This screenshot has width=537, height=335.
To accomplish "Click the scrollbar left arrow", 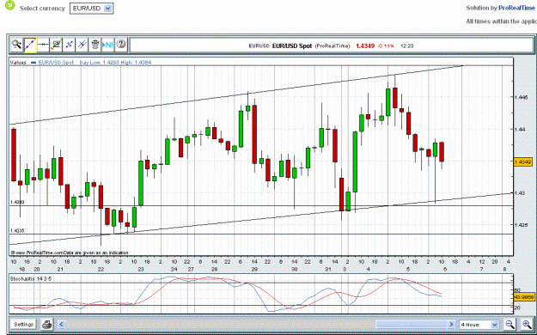I will click(62, 324).
